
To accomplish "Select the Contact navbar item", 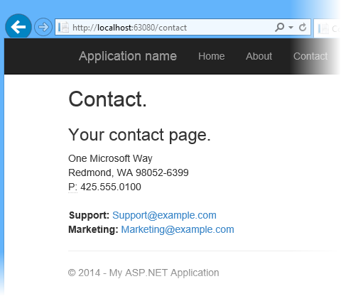I will tap(310, 56).
